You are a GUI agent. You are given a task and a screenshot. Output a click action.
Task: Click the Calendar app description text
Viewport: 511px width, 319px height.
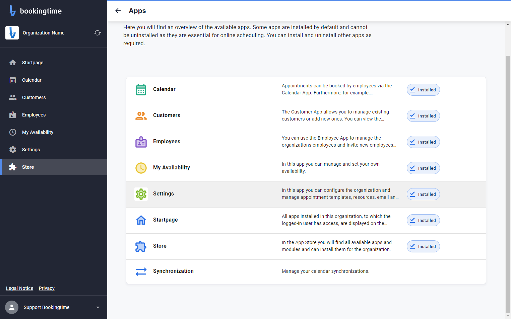point(337,89)
